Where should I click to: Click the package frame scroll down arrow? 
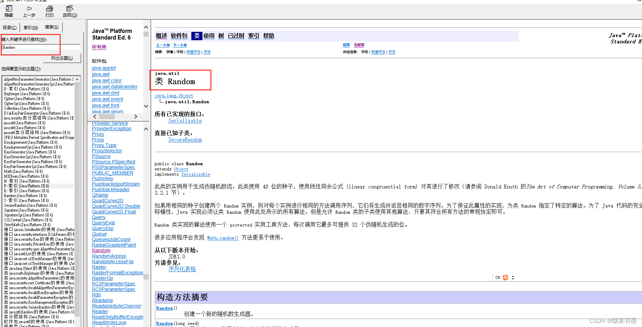[146, 106]
